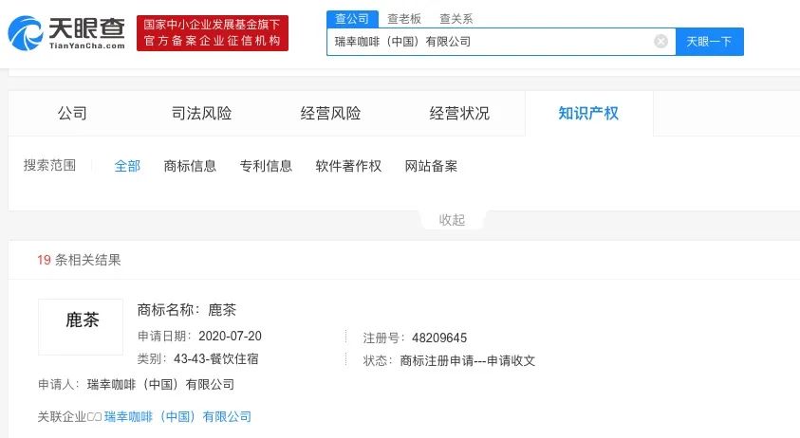Click the 天眼一下 search button
This screenshot has height=438, width=800.
click(709, 42)
